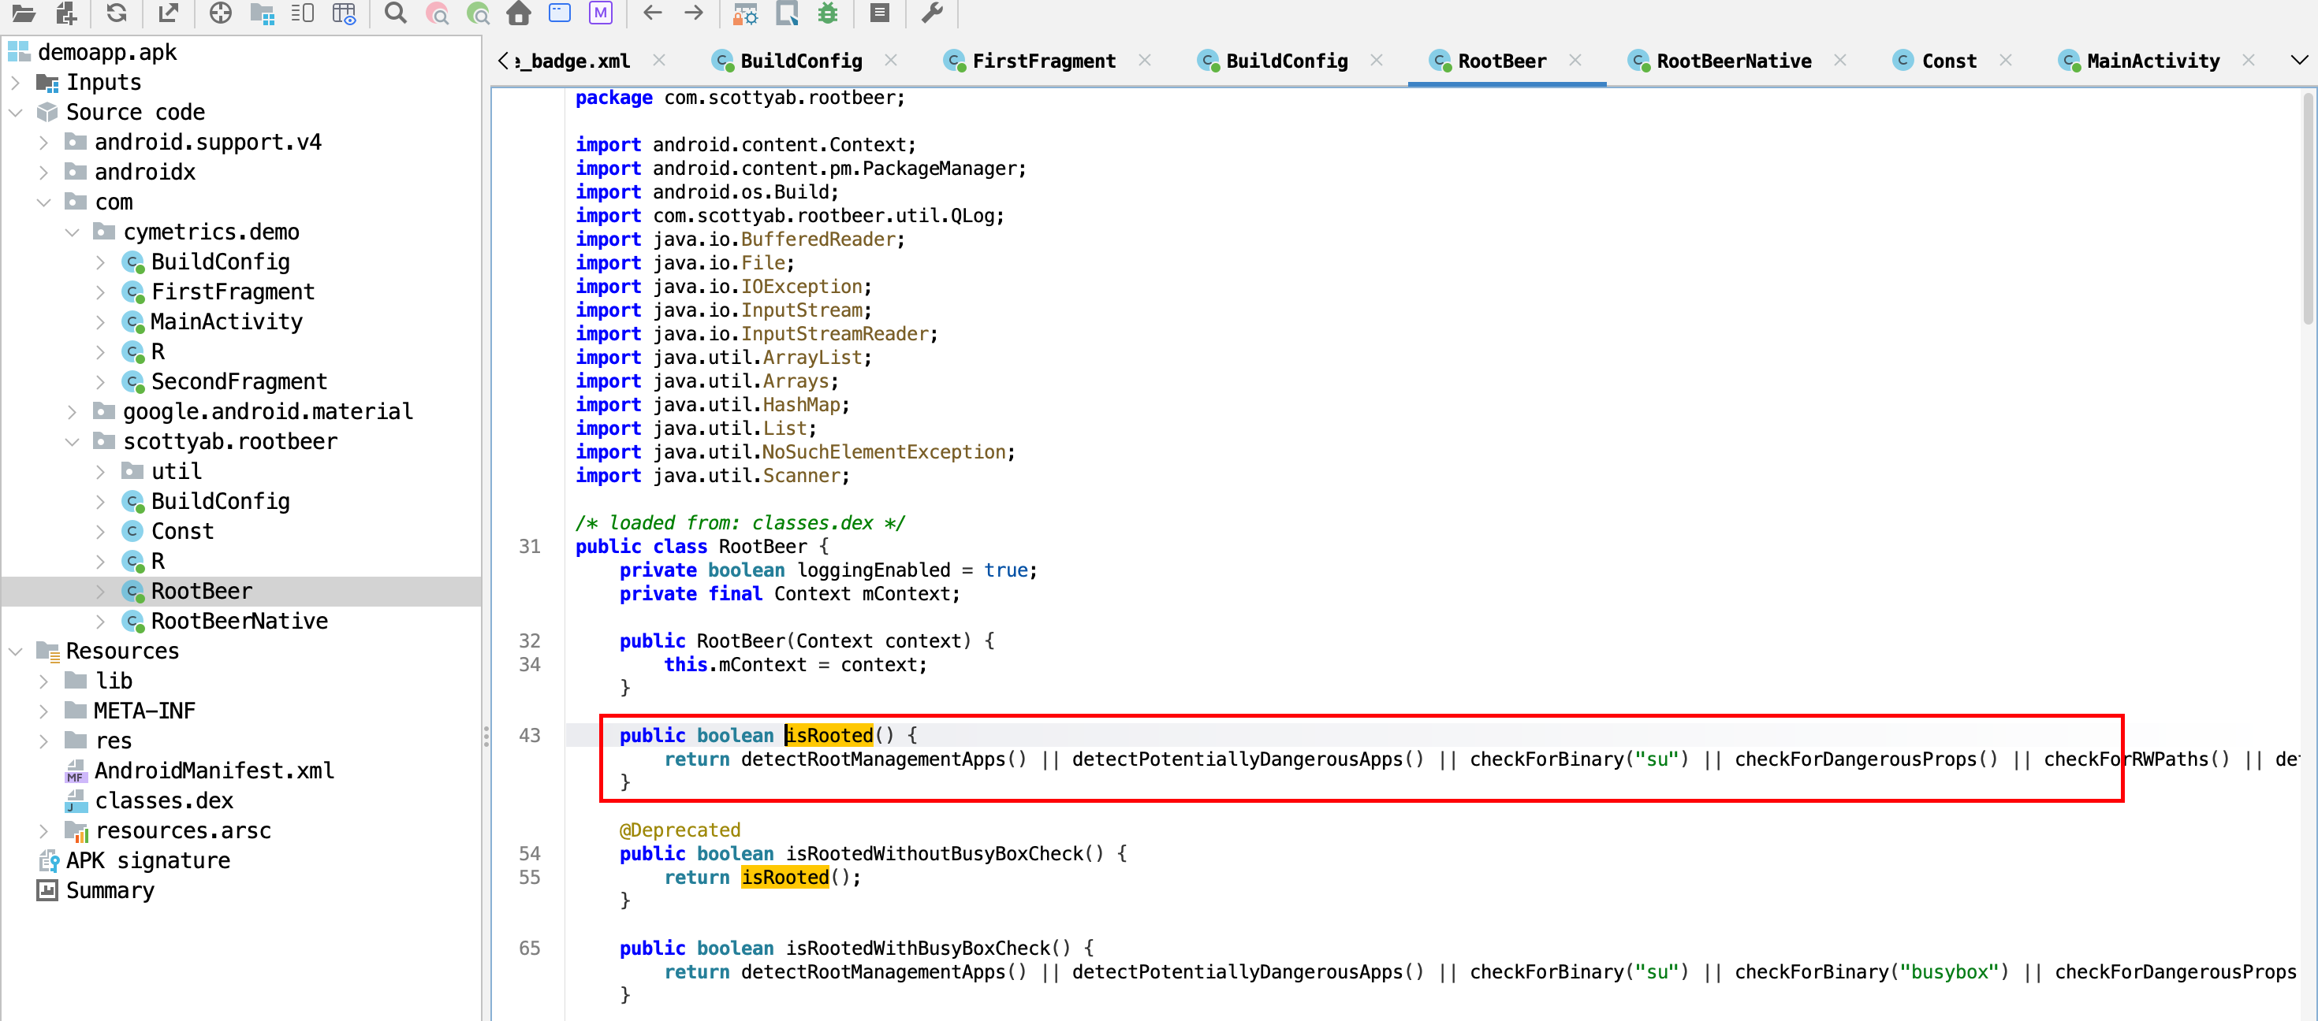
Task: Open text search with magnifier icon
Action: [x=395, y=13]
